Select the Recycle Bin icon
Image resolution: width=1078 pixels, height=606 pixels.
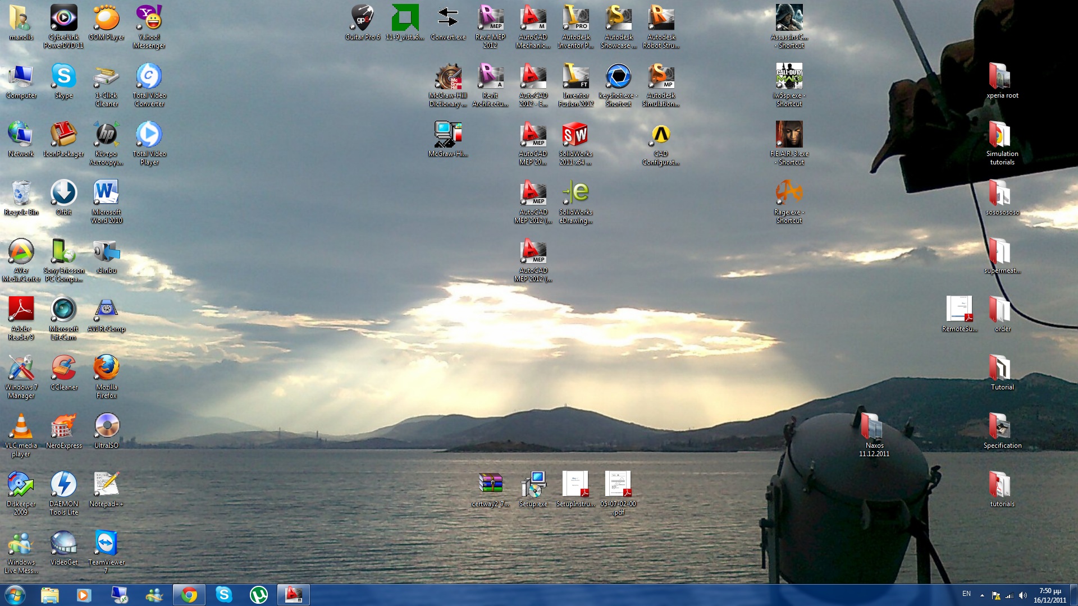click(x=21, y=194)
